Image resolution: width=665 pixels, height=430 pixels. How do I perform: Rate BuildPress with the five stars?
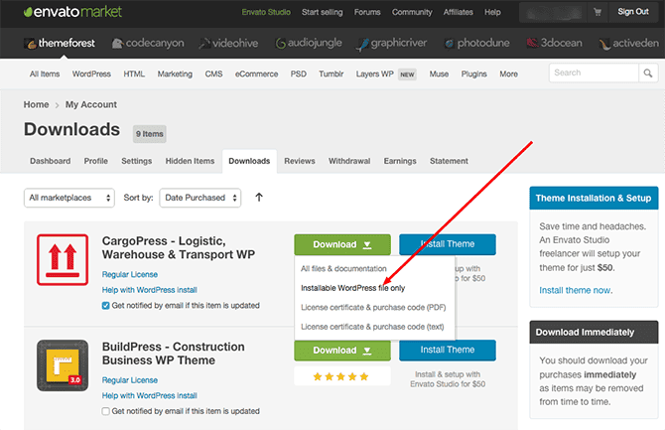click(340, 376)
